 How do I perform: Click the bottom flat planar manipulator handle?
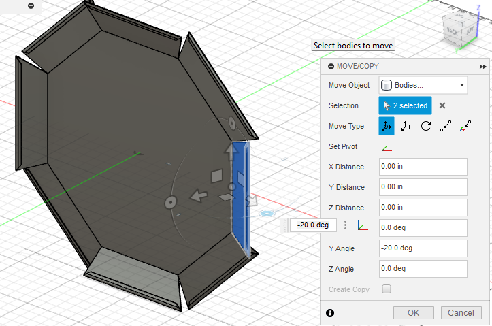coord(226,197)
